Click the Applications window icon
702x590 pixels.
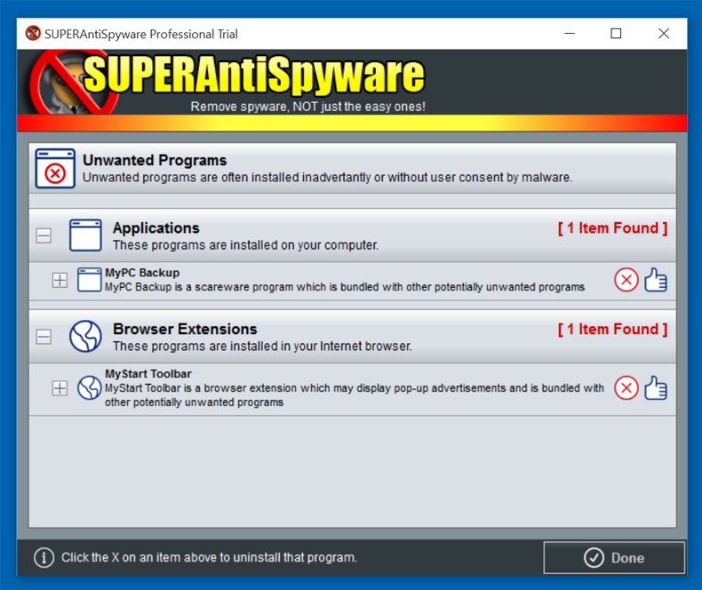[85, 235]
